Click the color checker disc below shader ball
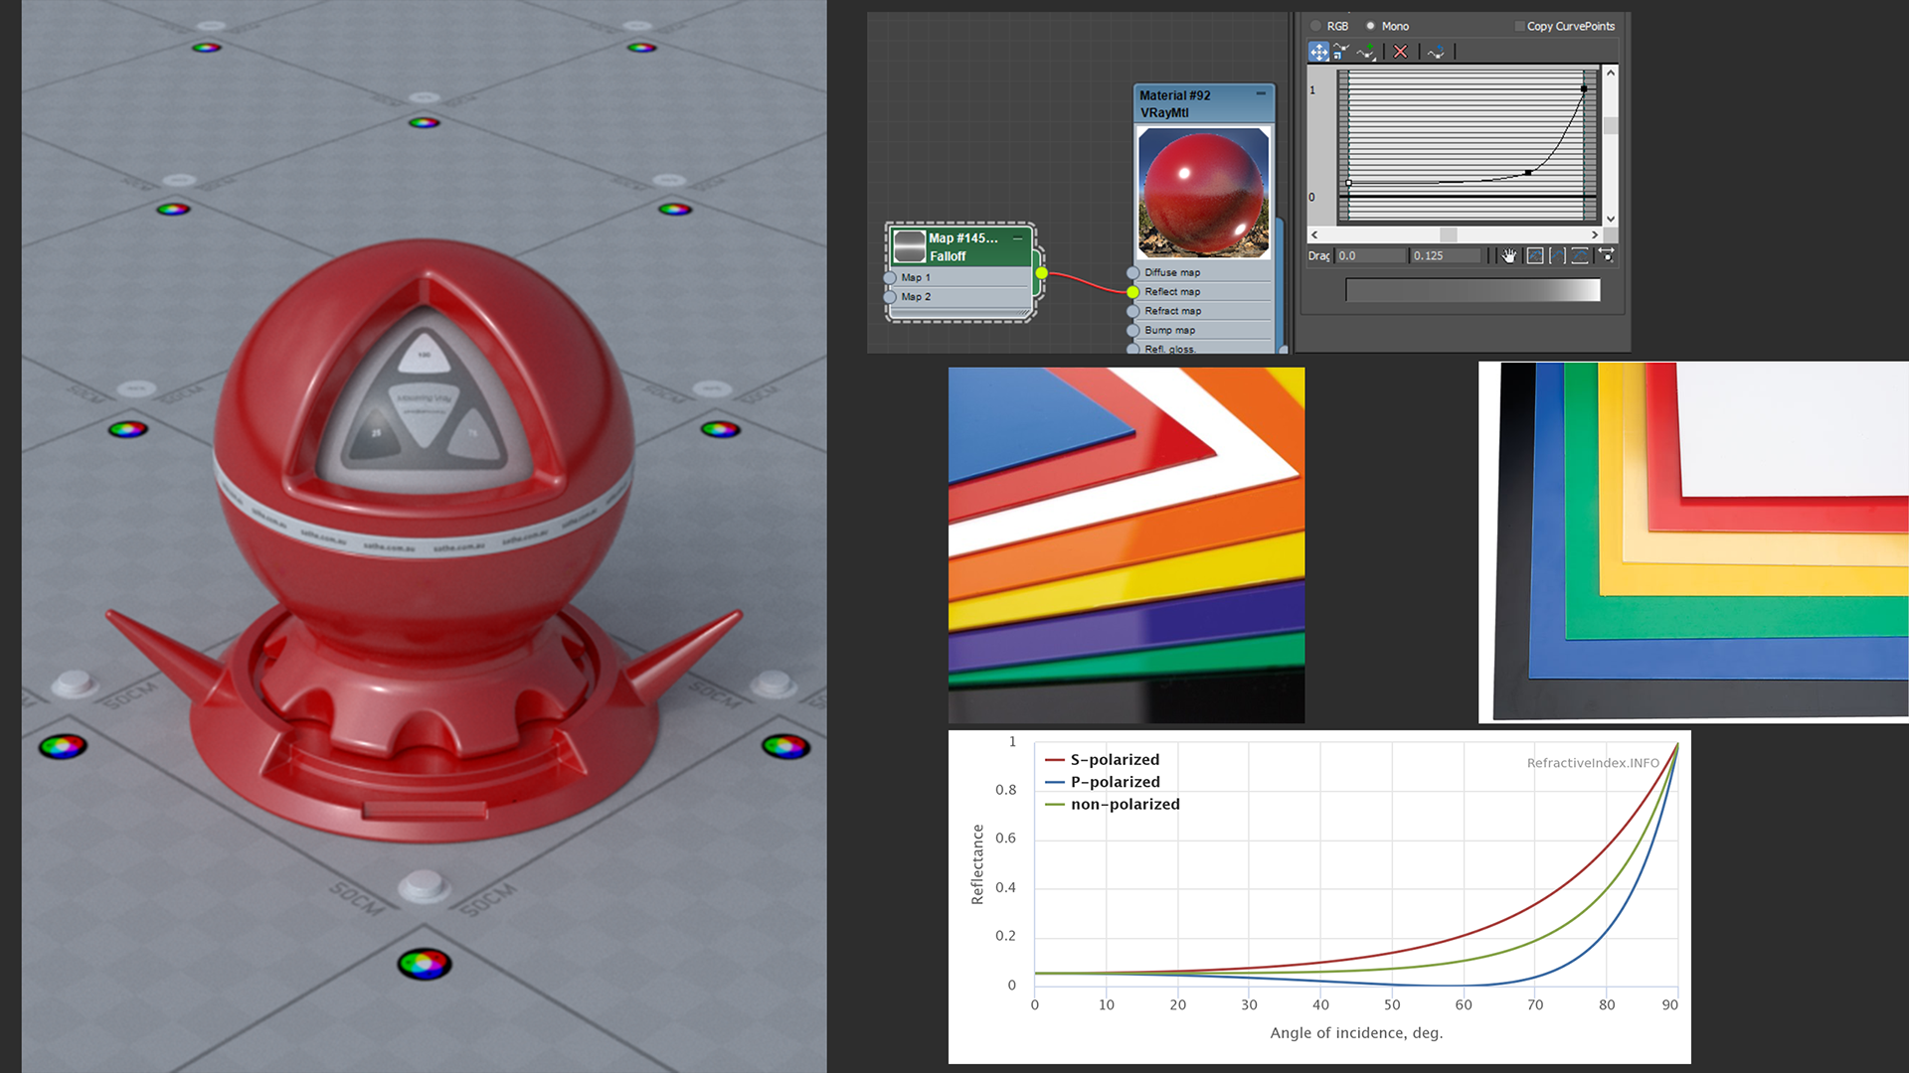Image resolution: width=1909 pixels, height=1073 pixels. point(425,964)
